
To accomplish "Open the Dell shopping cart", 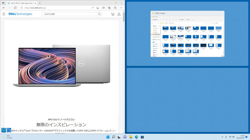I will coord(113,14).
